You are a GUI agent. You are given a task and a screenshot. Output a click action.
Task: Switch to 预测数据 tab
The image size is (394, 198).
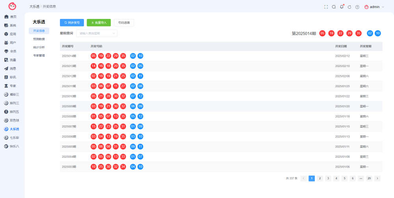point(39,39)
